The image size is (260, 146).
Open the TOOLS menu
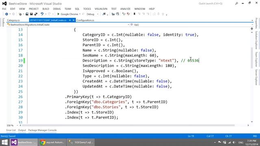click(x=87, y=9)
